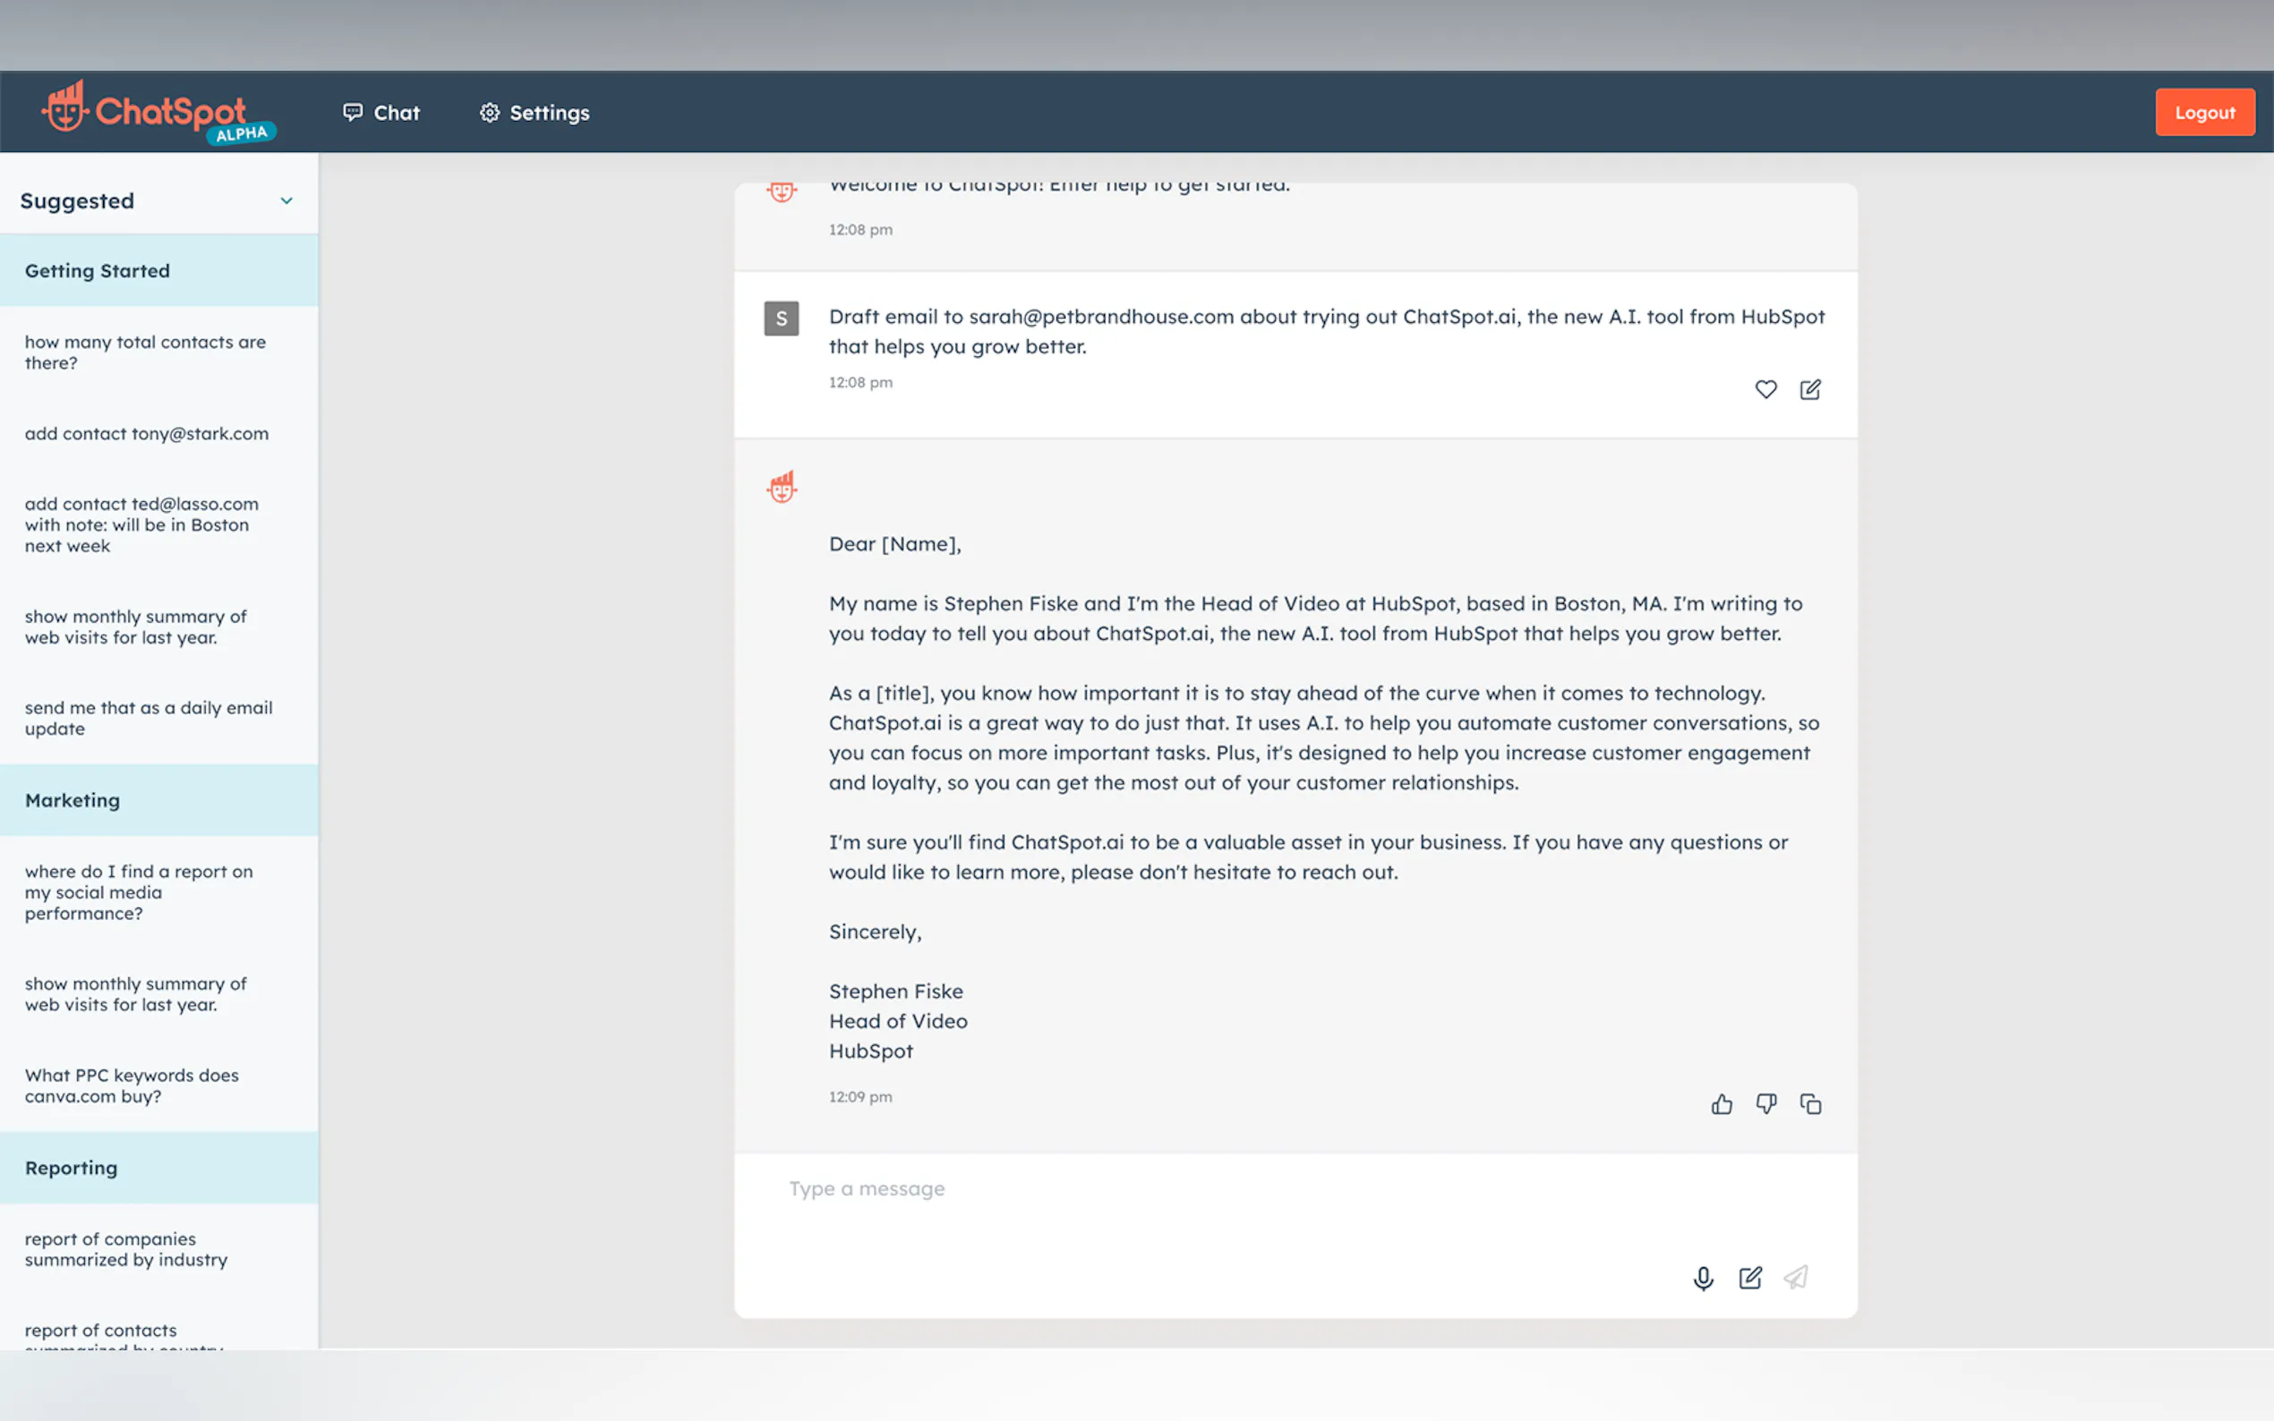Screen dimensions: 2274x1421
Task: Click the microphone icon in message box
Action: pos(1703,1278)
